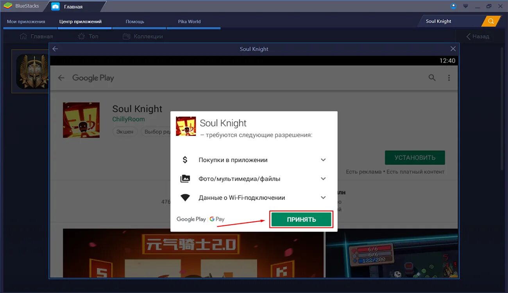
Task: Click the photo/media files permission icon
Action: (185, 179)
